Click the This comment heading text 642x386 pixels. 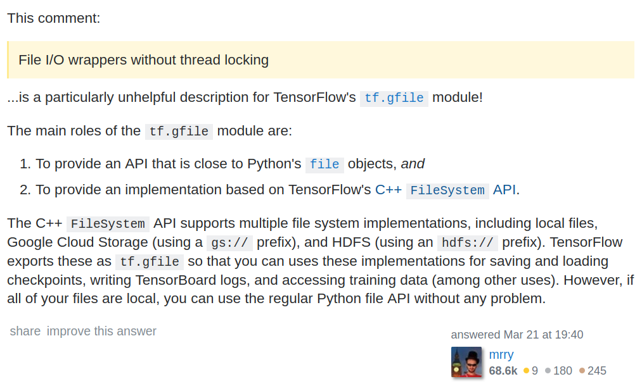[x=53, y=18]
